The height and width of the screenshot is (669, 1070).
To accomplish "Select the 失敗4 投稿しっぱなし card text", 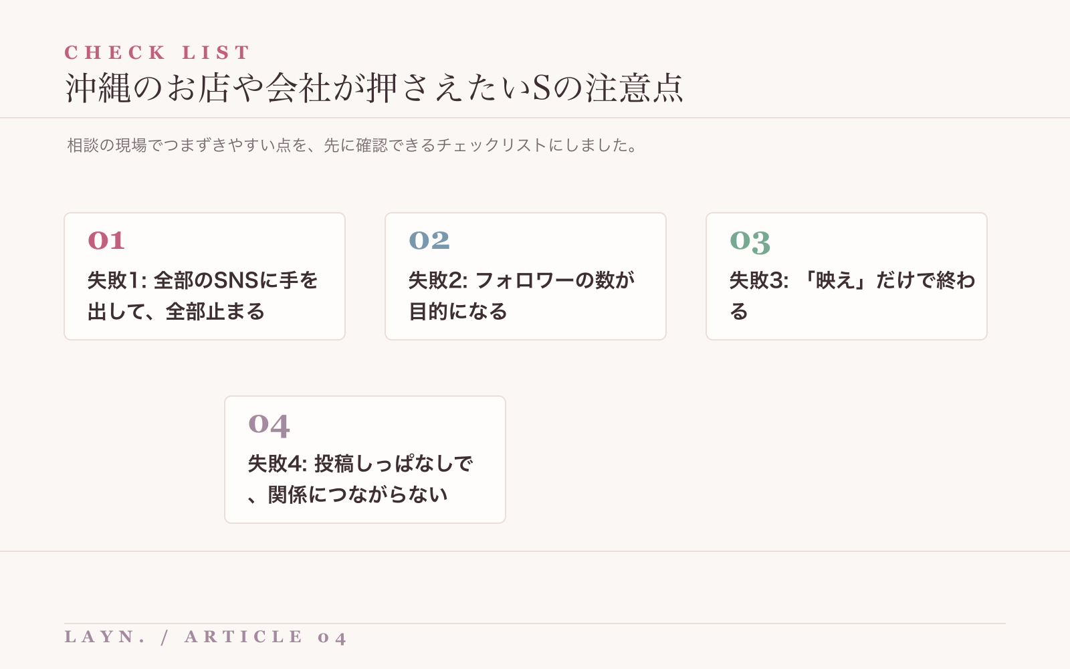I will (x=360, y=479).
